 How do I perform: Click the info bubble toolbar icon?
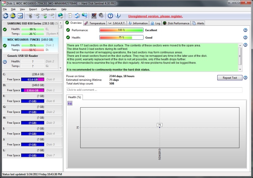(118, 16)
